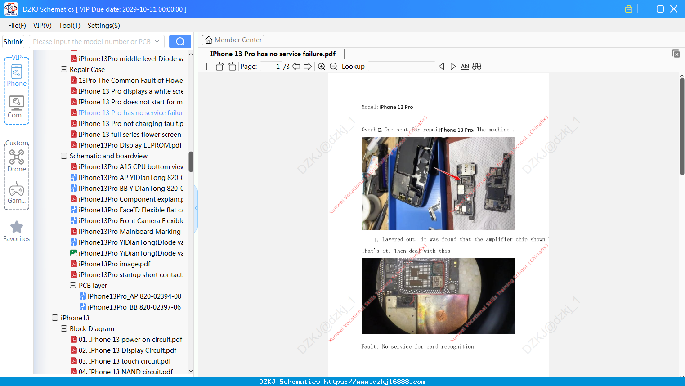685x386 pixels.
Task: Click the Lookup search input field
Action: [x=401, y=67]
